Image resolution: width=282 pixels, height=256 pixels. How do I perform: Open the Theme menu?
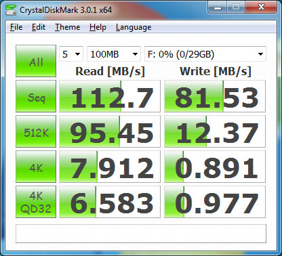[68, 27]
